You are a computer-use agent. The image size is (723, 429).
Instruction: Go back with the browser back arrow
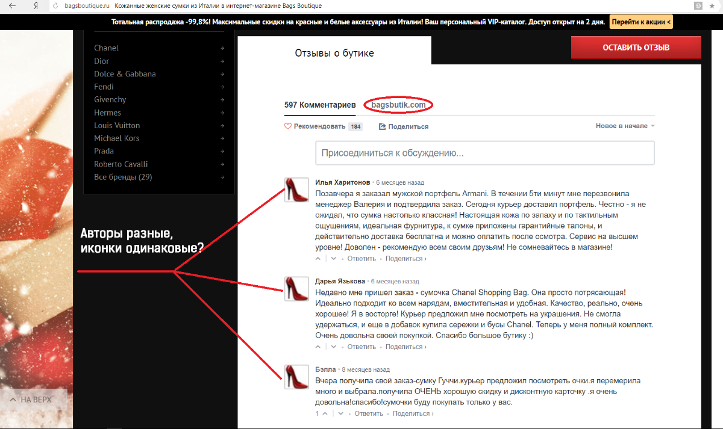(13, 5)
